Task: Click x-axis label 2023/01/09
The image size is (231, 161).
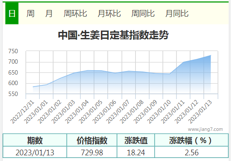Action: coord(145,112)
